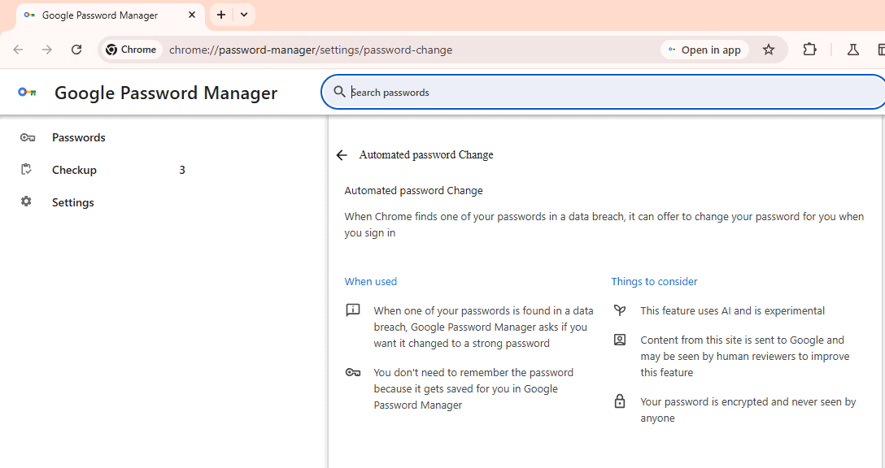
Task: Open the Chrome Labs flask icon
Action: (852, 50)
